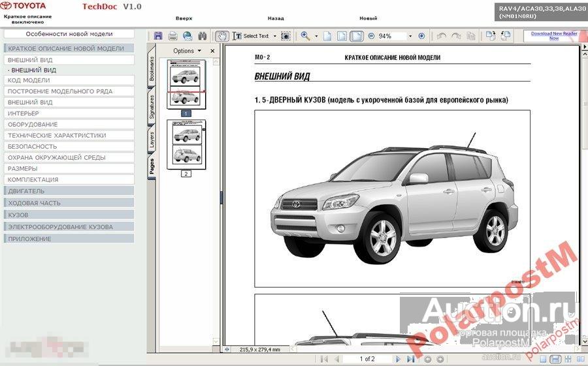Expand ДВИГАТЕЛЬ section

coord(69,191)
